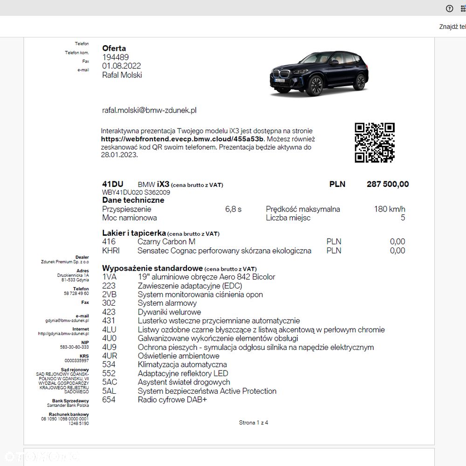Screen dimensions: 466x466
Task: Select row '19" aluminiowe obręcze Aero 842 Bicolor'
Action: 206,277
